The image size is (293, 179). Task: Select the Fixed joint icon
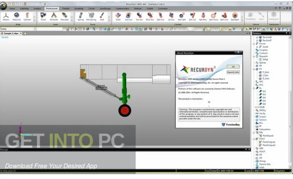pyautogui.click(x=43, y=16)
